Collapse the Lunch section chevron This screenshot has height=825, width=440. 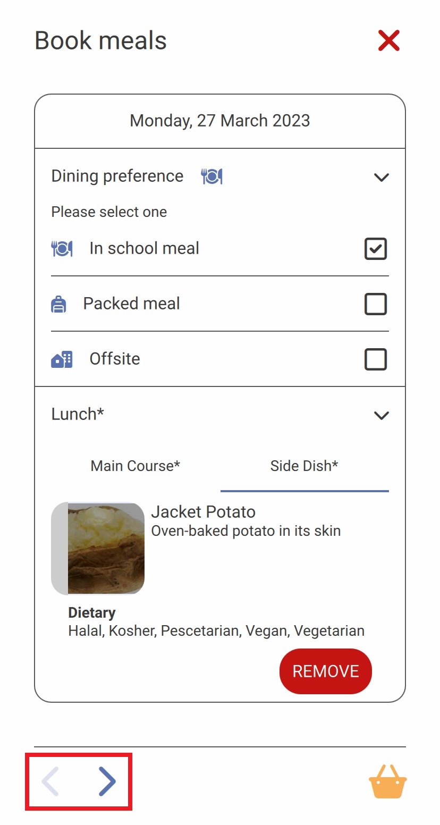point(382,415)
